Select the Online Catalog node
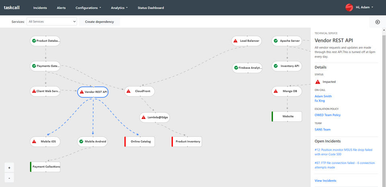The image size is (386, 187). [140, 142]
